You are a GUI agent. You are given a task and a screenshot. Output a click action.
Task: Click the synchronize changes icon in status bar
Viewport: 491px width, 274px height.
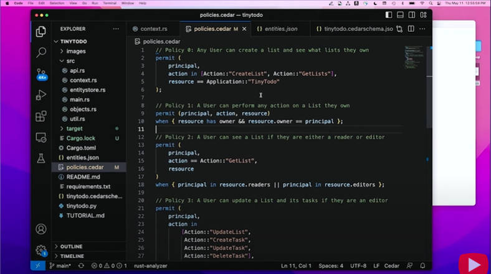tap(81, 266)
